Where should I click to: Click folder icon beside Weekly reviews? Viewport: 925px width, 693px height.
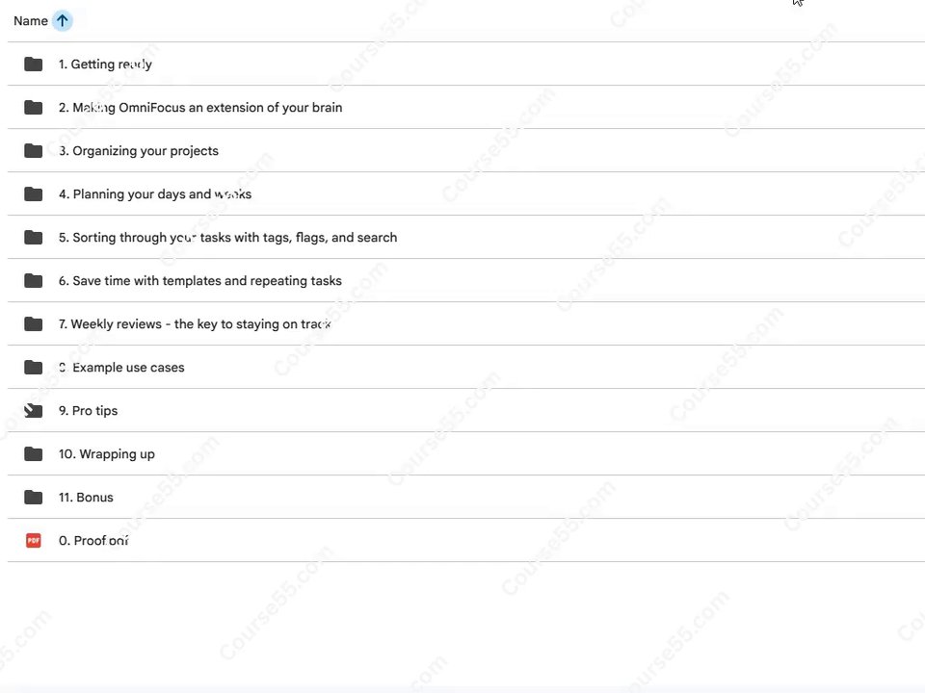pyautogui.click(x=33, y=323)
